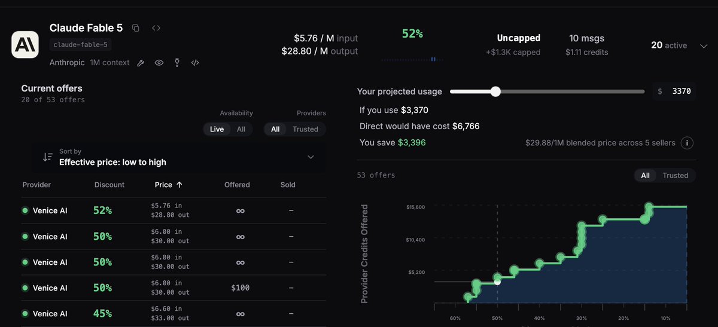Viewport: 718px width, 327px height.
Task: Click the lightbulb reasoning icon
Action: point(177,63)
